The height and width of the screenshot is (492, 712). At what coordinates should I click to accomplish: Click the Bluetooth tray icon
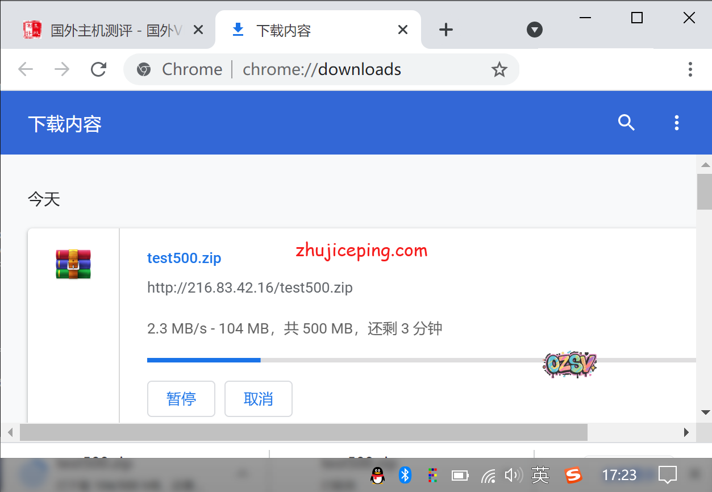405,475
